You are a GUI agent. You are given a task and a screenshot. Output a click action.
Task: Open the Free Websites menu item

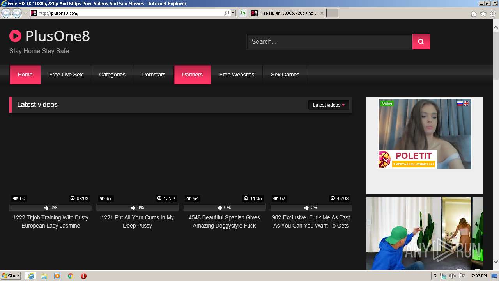coord(237,75)
